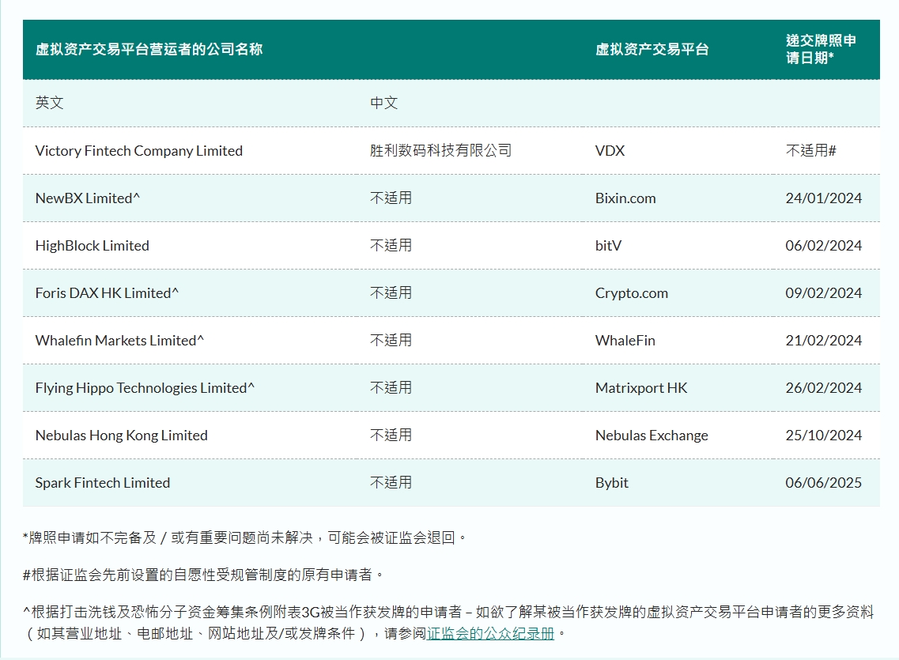The width and height of the screenshot is (899, 660).
Task: Select Spark Fintech Limited company name
Action: click(x=103, y=483)
